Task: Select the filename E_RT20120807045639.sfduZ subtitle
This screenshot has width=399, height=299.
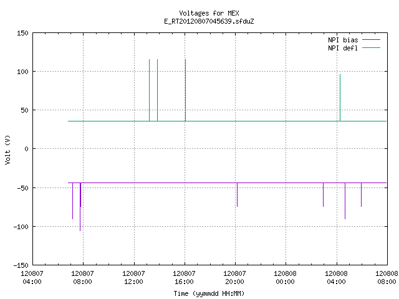Action: [209, 21]
